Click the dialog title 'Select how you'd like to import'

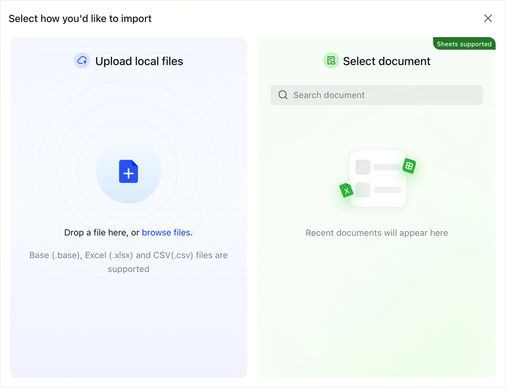[80, 19]
